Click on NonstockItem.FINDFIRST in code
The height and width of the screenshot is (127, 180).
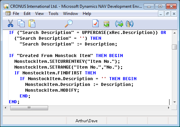(x=52, y=73)
